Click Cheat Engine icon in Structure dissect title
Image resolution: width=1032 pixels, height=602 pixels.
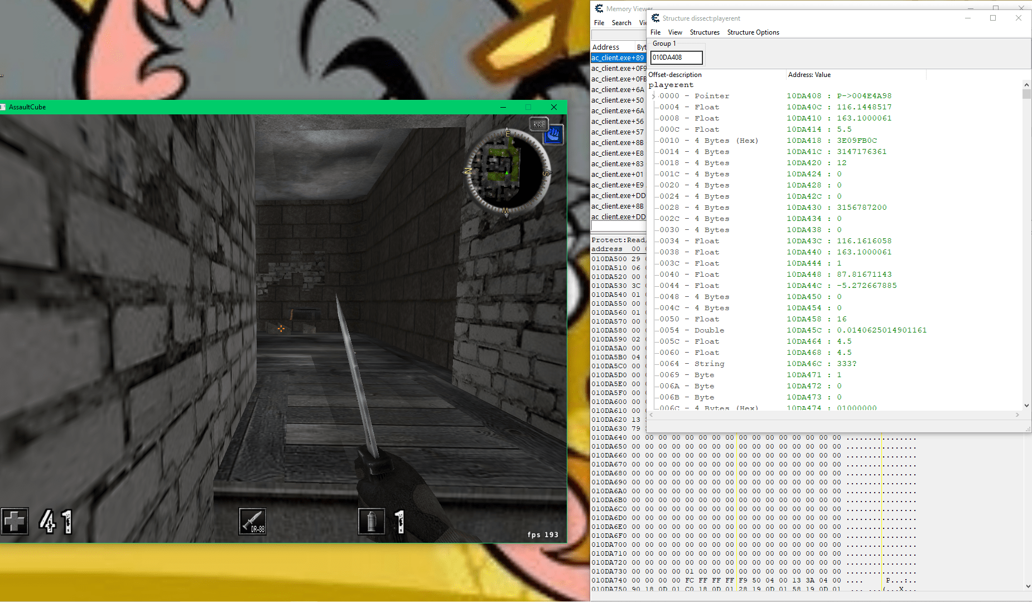pyautogui.click(x=655, y=18)
